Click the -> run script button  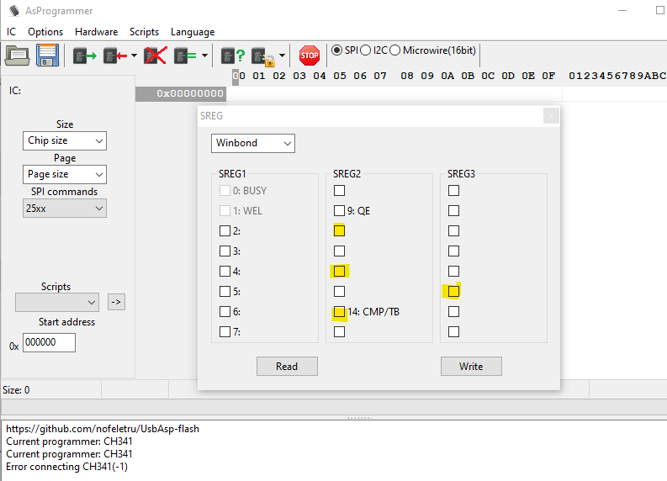[x=116, y=302]
